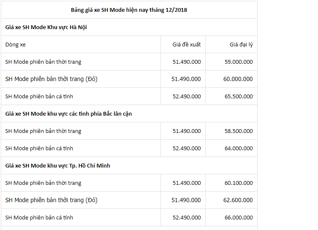The image size is (318, 230).
Task: Click the first SH Mode thời trang (Đỏ) row
Action: (x=129, y=79)
